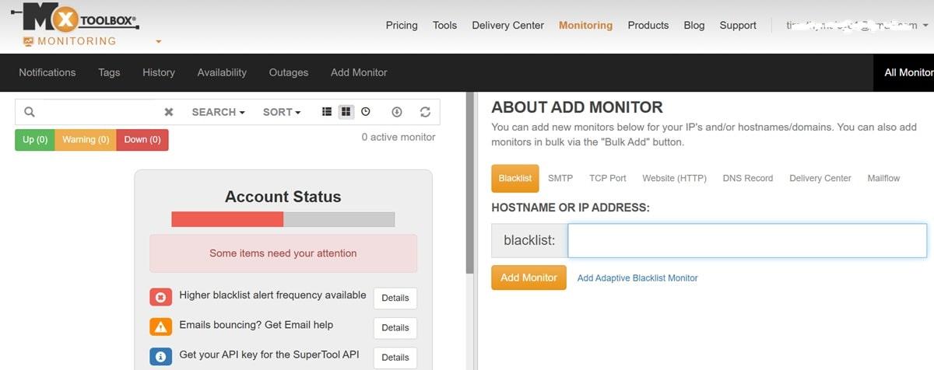Switch to list view icon

(x=327, y=112)
